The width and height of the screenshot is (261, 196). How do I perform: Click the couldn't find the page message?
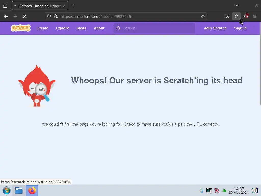(x=131, y=124)
